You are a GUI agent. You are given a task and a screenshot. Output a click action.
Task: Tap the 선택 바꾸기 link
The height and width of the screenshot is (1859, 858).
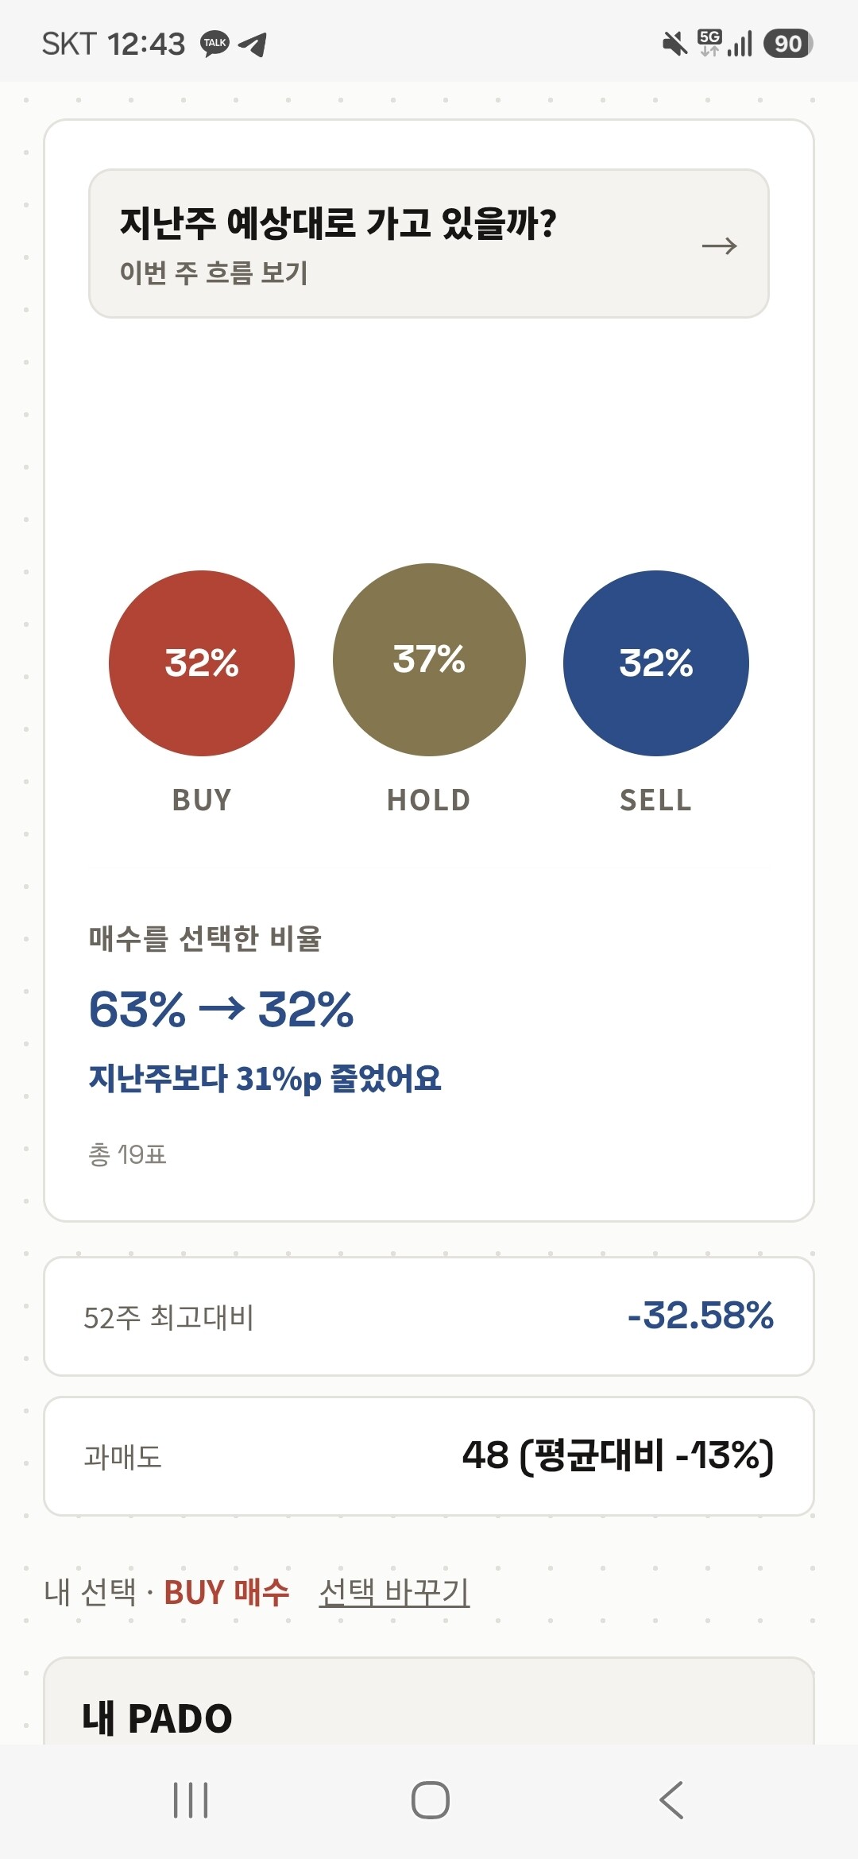pyautogui.click(x=394, y=1592)
